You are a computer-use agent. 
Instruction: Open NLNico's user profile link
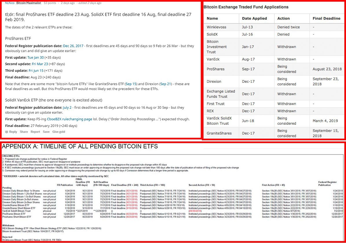click(10, 3)
